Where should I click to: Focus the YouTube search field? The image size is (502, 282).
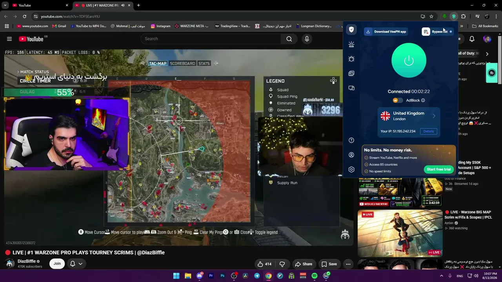(211, 39)
